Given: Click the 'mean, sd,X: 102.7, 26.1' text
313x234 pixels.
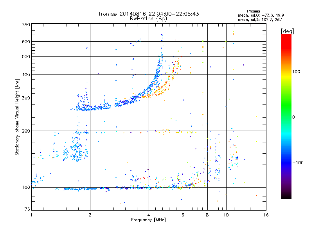Looking at the screenshot, I should tap(260, 20).
